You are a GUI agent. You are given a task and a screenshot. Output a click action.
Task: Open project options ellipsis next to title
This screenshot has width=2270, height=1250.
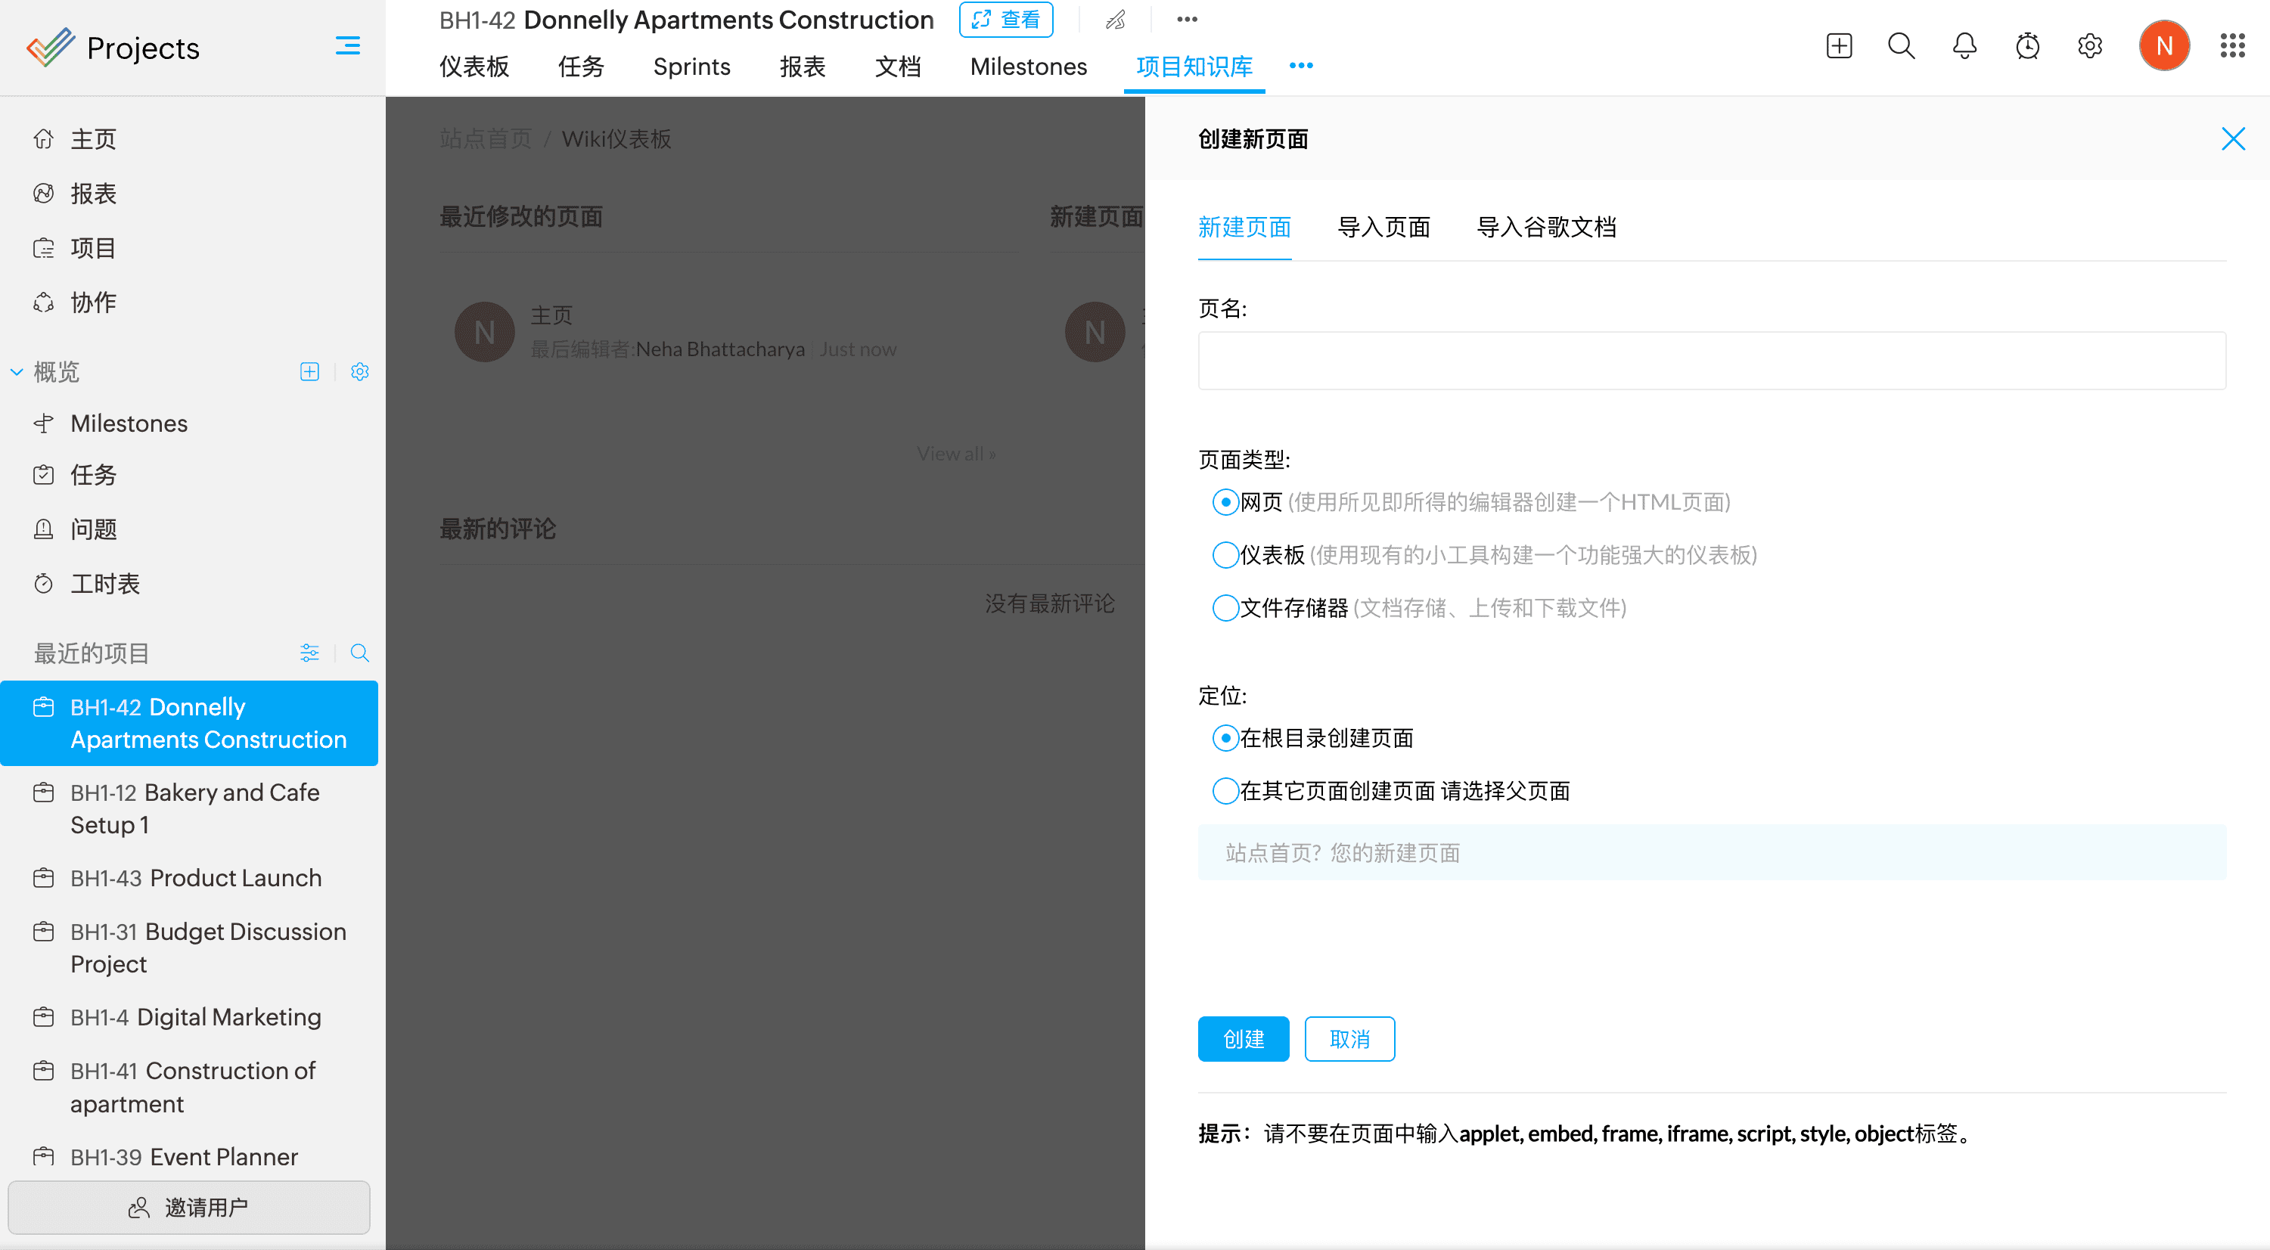tap(1187, 20)
